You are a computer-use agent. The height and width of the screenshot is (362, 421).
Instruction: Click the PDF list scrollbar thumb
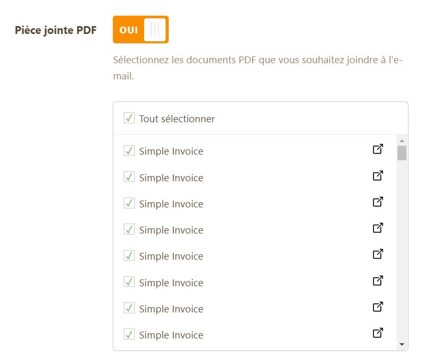pyautogui.click(x=402, y=153)
